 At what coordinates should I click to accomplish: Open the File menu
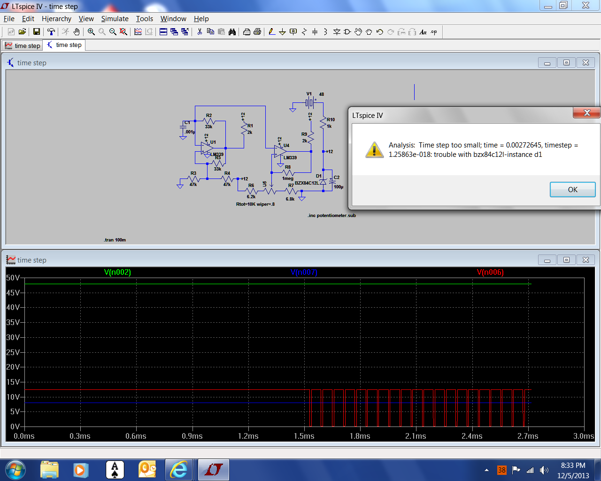tap(9, 19)
